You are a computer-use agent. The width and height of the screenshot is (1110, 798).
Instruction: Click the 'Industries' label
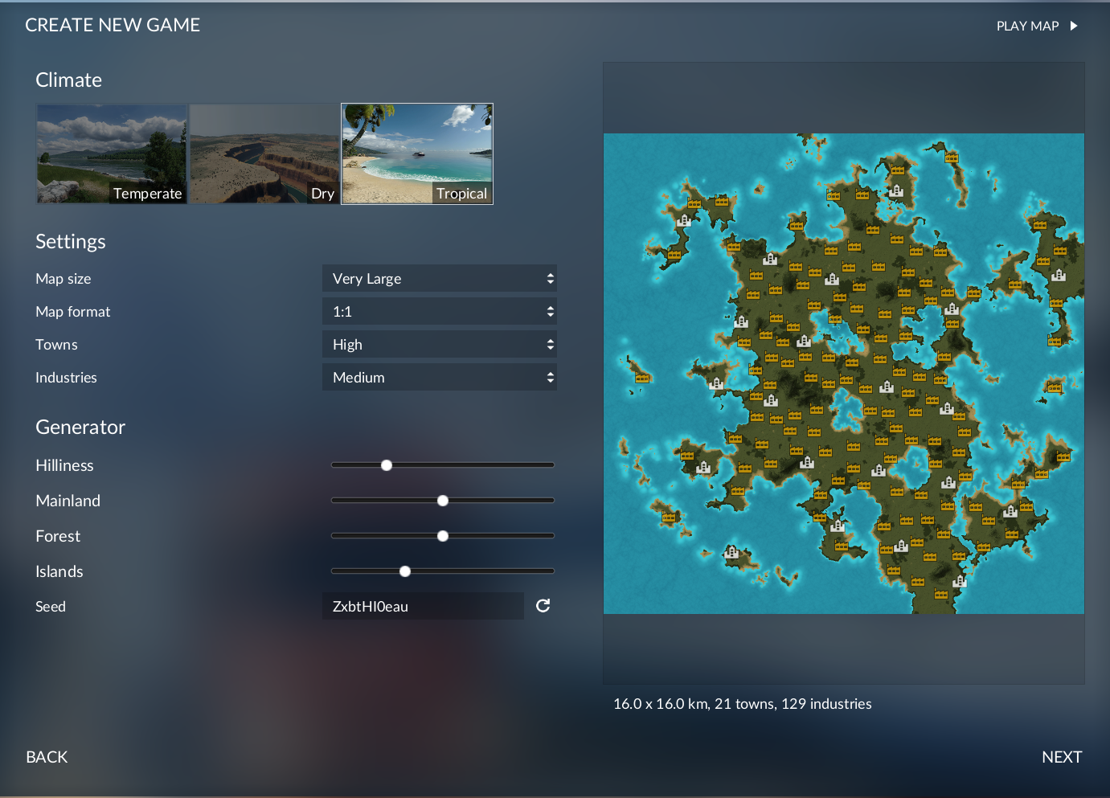click(66, 378)
